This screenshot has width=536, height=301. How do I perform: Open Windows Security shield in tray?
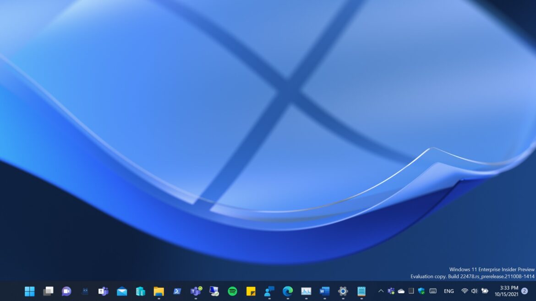[421, 291]
